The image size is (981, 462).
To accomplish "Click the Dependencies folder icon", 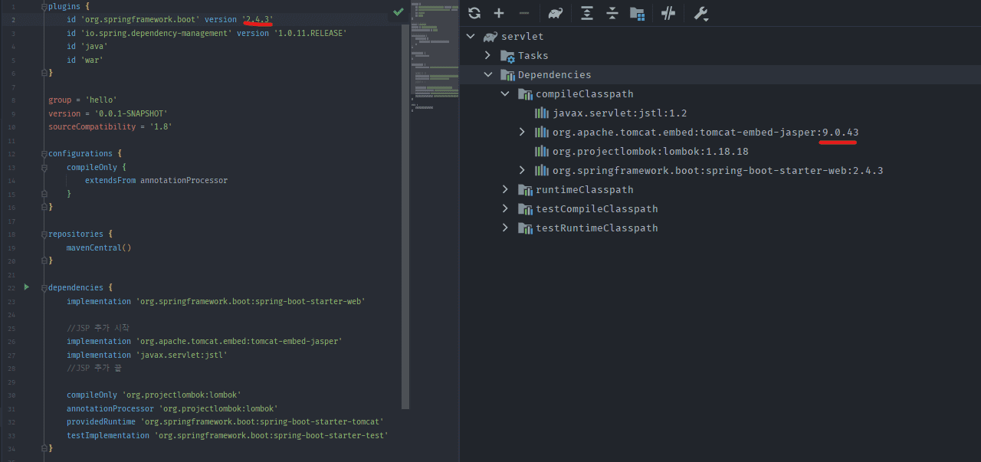I will coord(507,75).
